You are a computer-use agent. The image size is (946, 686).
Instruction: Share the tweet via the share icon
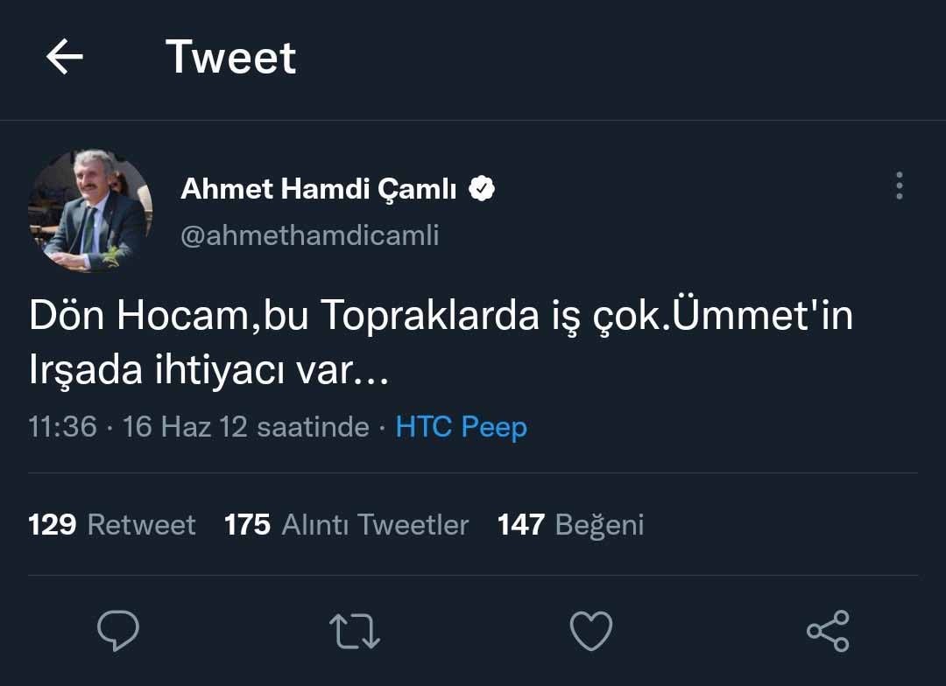(x=827, y=630)
